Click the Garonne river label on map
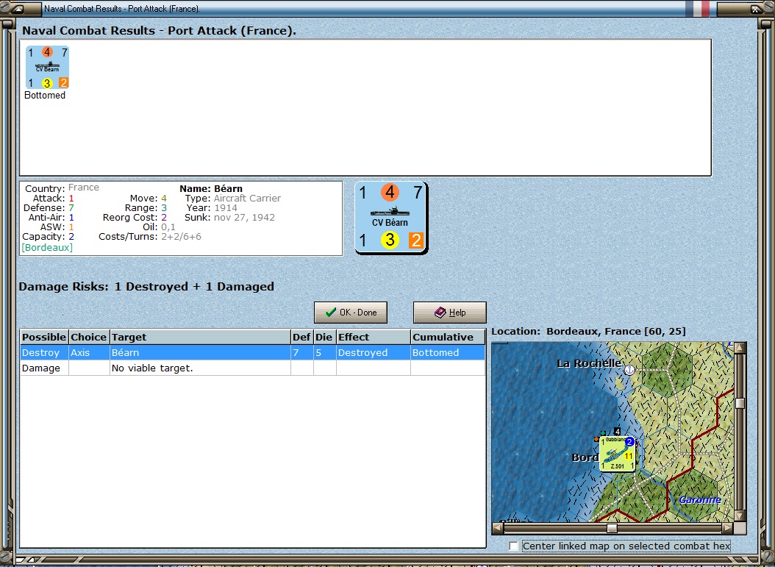The width and height of the screenshot is (775, 567). [700, 500]
